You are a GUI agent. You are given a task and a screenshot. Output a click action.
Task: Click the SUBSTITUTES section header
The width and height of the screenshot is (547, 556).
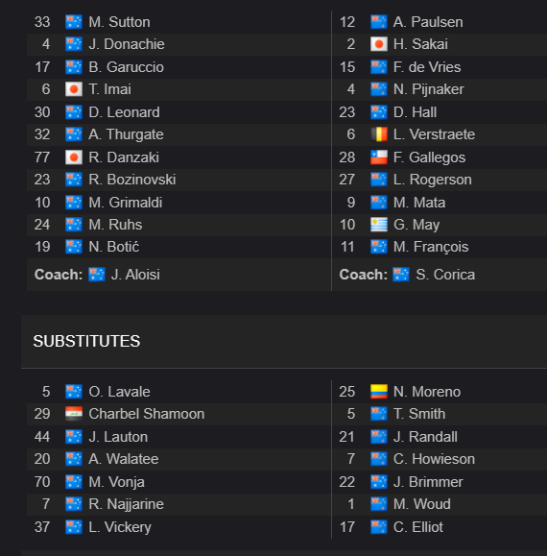tap(86, 341)
